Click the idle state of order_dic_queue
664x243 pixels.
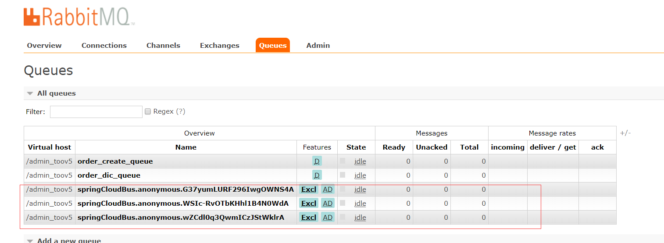coord(360,175)
